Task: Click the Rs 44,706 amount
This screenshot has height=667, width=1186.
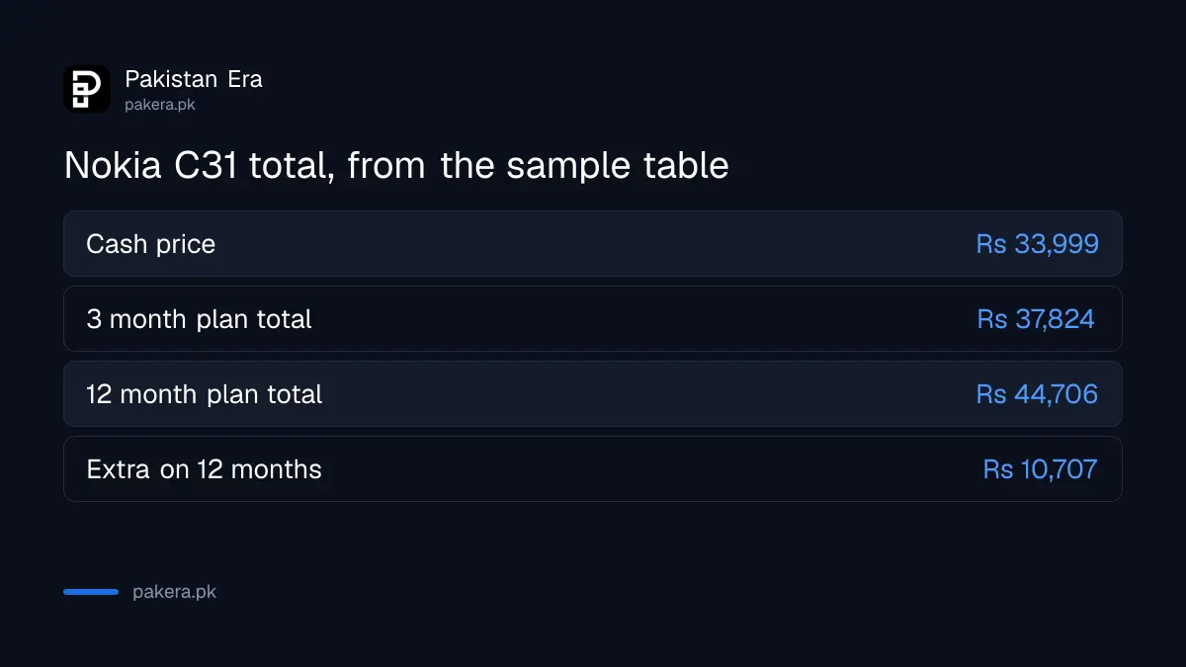Action: (x=1037, y=394)
